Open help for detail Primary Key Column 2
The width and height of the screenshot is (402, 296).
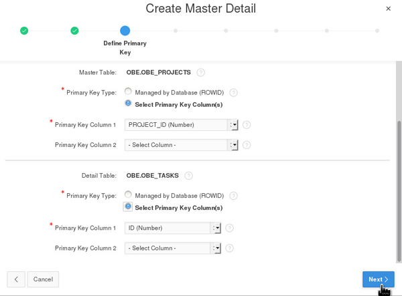click(229, 248)
